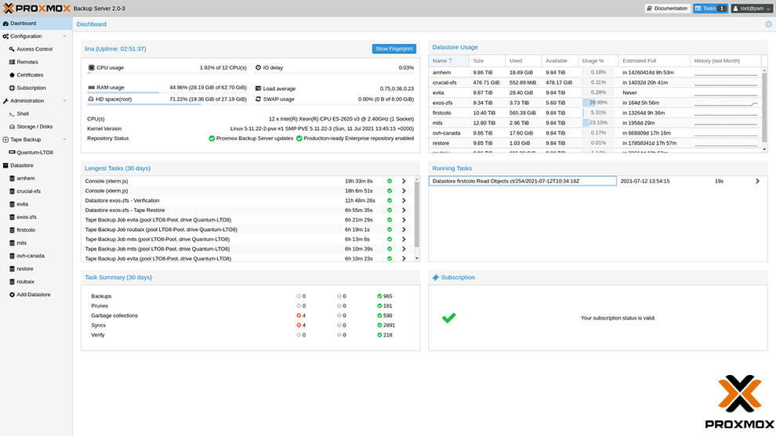Click the Prunes success count 181
This screenshot has width=776, height=436.
click(385, 306)
